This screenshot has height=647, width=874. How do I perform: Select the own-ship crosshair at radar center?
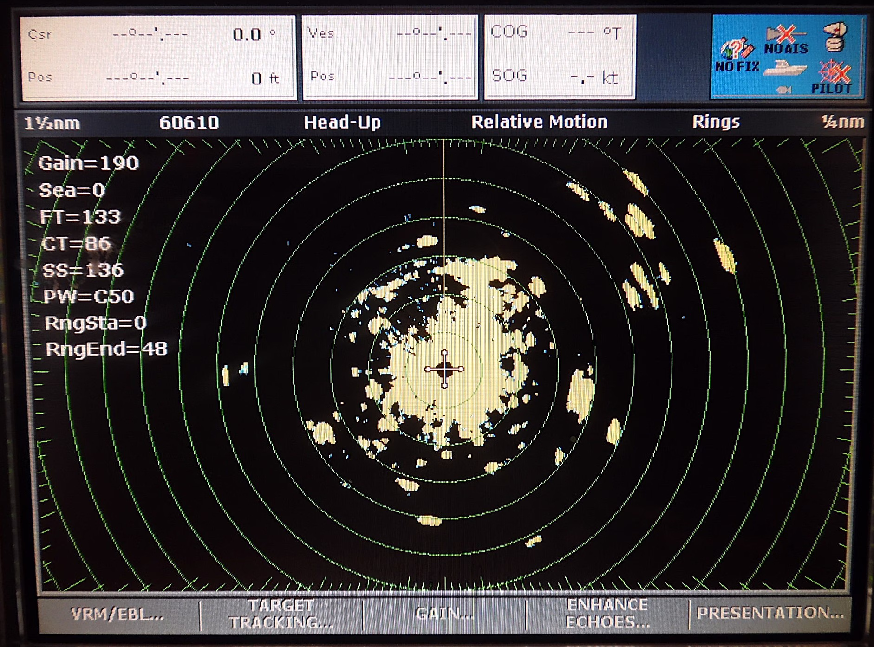point(444,369)
